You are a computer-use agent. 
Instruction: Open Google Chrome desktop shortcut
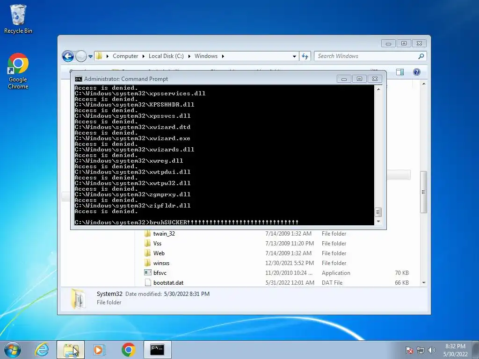click(18, 71)
